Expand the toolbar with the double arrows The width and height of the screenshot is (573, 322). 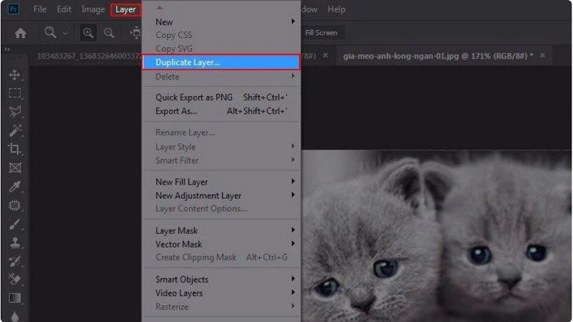coord(7,49)
